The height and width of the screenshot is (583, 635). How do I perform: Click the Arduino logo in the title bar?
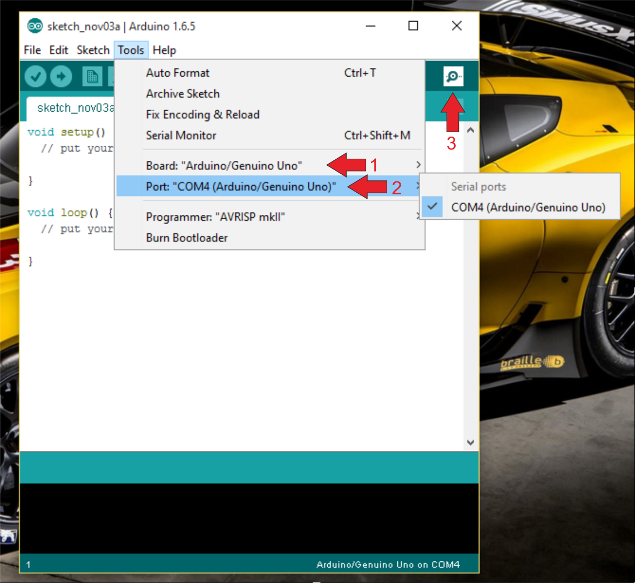(34, 26)
